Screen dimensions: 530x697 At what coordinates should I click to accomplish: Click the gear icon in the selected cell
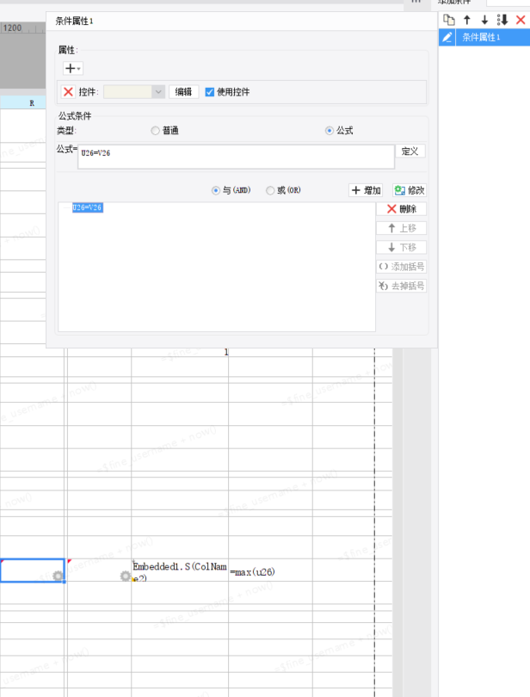coord(58,576)
